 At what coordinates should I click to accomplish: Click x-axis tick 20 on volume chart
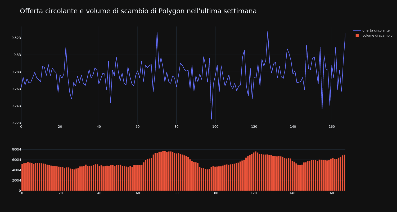point(61,193)
